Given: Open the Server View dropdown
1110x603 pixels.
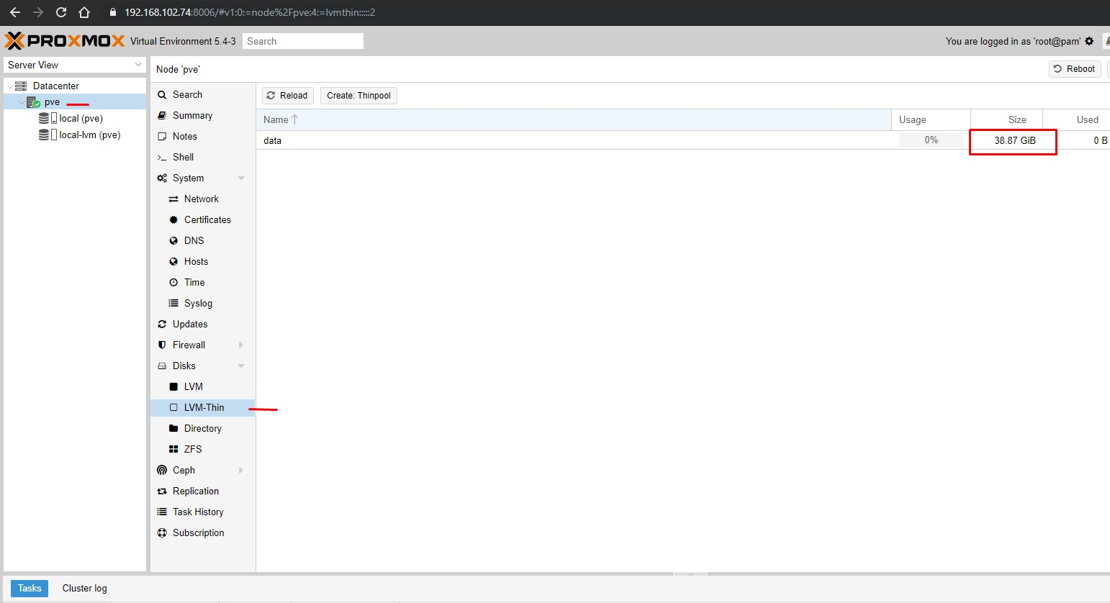Looking at the screenshot, I should click(75, 65).
